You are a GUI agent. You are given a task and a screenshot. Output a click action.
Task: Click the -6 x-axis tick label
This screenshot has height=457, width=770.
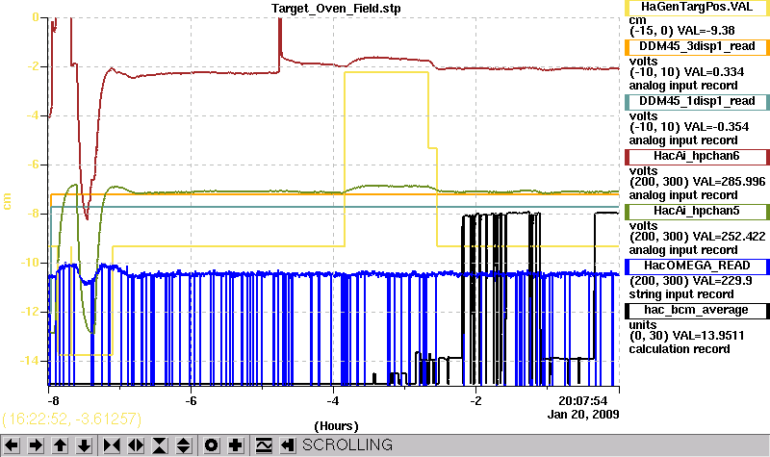coord(191,400)
